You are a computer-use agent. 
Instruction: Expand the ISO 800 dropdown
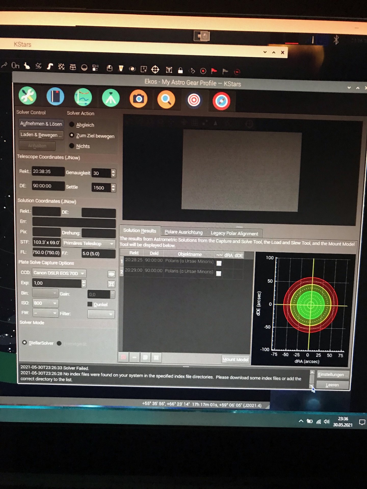tap(45, 303)
